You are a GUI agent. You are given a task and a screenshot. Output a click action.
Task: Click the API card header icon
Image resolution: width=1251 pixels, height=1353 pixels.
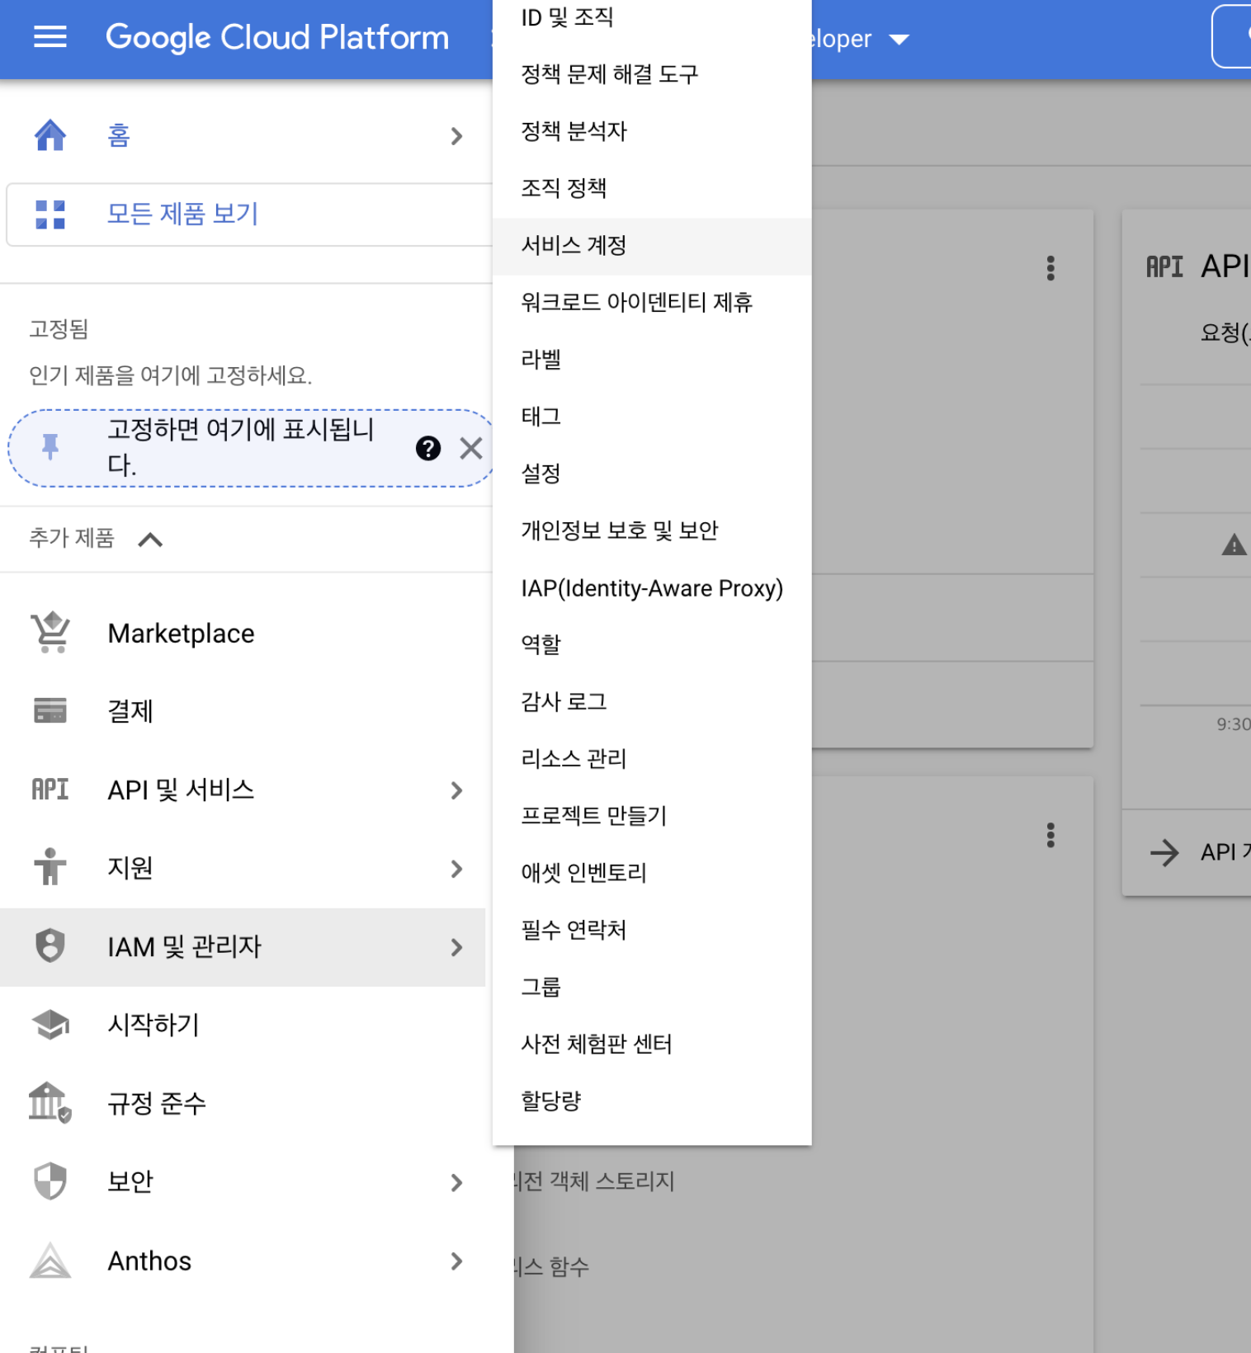pyautogui.click(x=1164, y=266)
